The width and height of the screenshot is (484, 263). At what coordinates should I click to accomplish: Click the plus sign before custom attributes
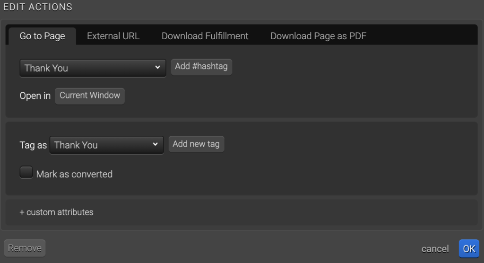click(x=22, y=212)
